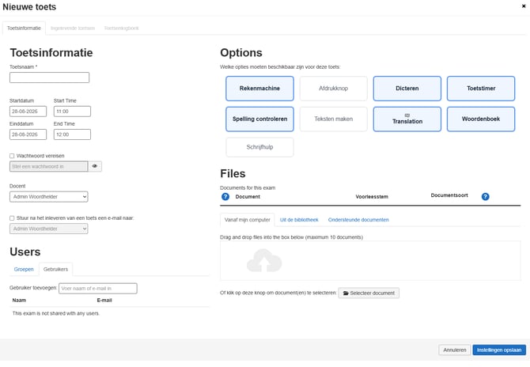Click Instellingen opslaan to save
This screenshot has width=530, height=367.
pos(499,350)
